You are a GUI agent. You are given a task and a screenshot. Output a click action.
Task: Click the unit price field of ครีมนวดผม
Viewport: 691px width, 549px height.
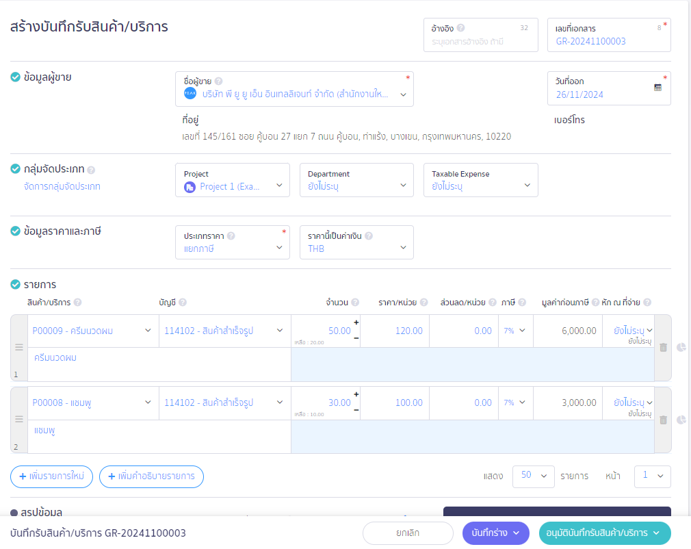(x=395, y=331)
